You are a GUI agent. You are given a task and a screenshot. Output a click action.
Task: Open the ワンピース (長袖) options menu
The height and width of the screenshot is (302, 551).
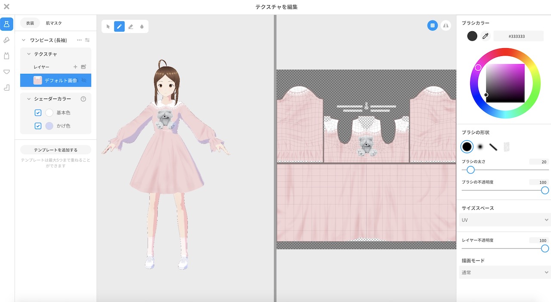click(x=80, y=40)
